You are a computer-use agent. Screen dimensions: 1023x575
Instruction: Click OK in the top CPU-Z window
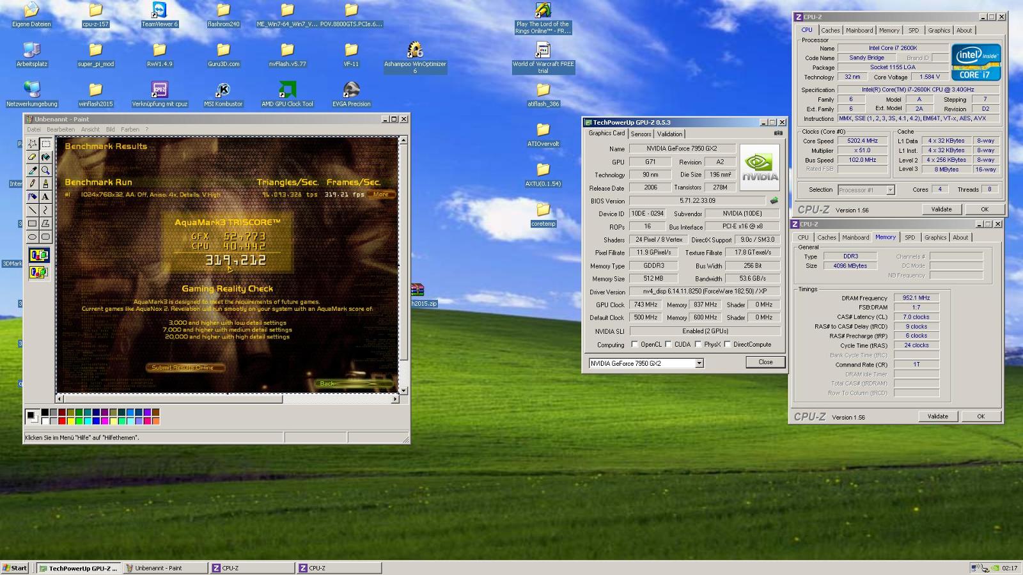985,209
